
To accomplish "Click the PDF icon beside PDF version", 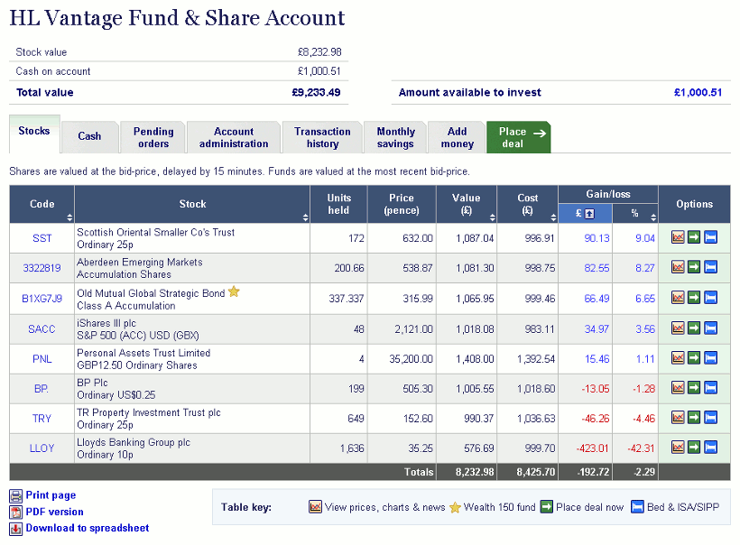I will (x=16, y=513).
